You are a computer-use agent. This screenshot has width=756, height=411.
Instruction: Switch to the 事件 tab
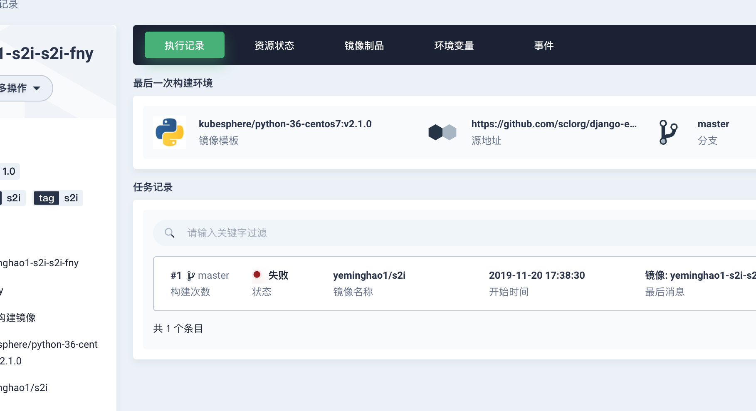click(x=544, y=46)
